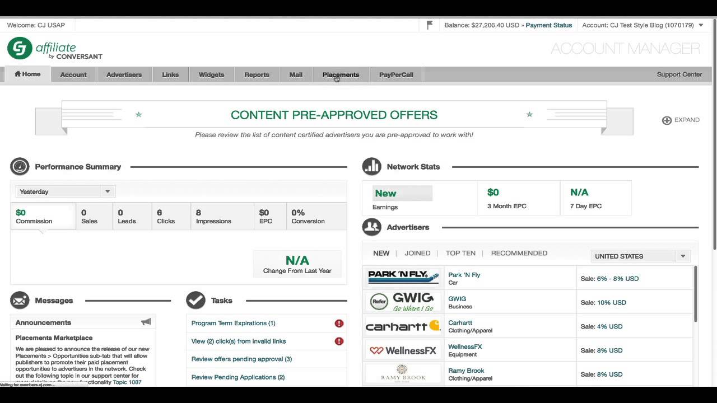Click the CJ Affiliate logo
This screenshot has height=403, width=717.
pyautogui.click(x=55, y=49)
